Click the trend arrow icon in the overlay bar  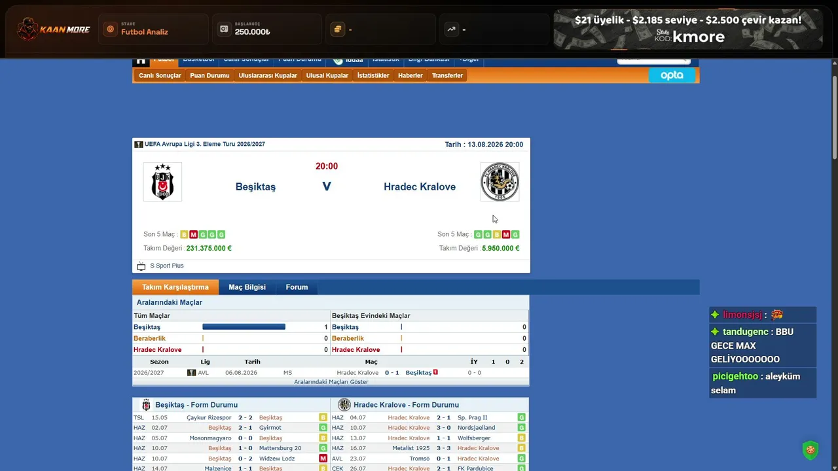(451, 29)
